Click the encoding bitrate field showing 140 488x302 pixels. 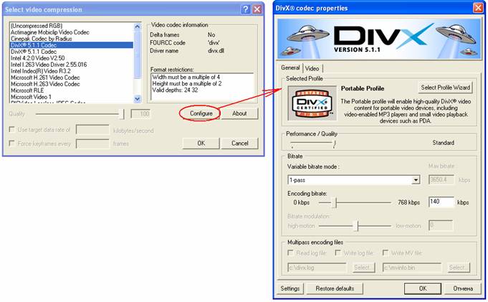(441, 202)
